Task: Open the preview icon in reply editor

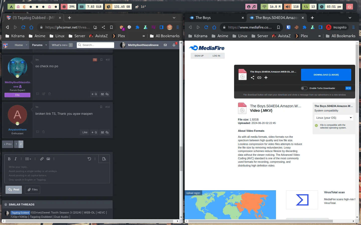Action: [x=104, y=159]
